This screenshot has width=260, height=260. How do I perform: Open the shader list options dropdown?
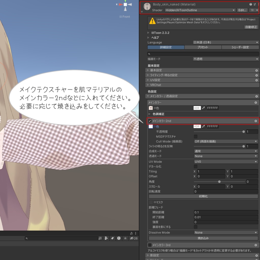[254, 10]
